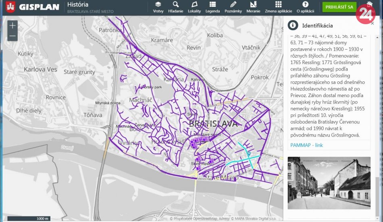
Task: Click the info icon beside Identifikácia
Action: point(292,26)
